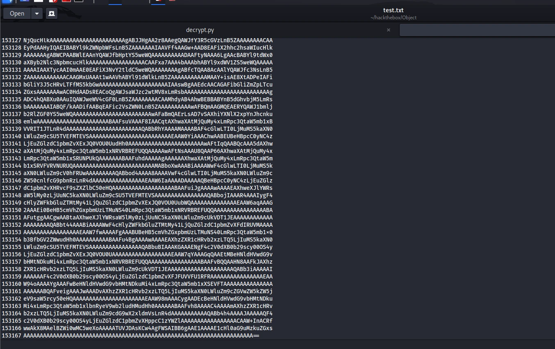Screen dimensions: 555x349
Task: Click line number 153127
Action: click(11, 40)
